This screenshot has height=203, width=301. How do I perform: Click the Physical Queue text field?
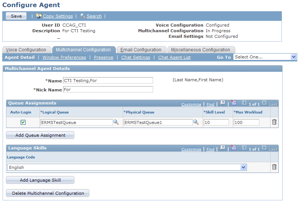pos(158,122)
